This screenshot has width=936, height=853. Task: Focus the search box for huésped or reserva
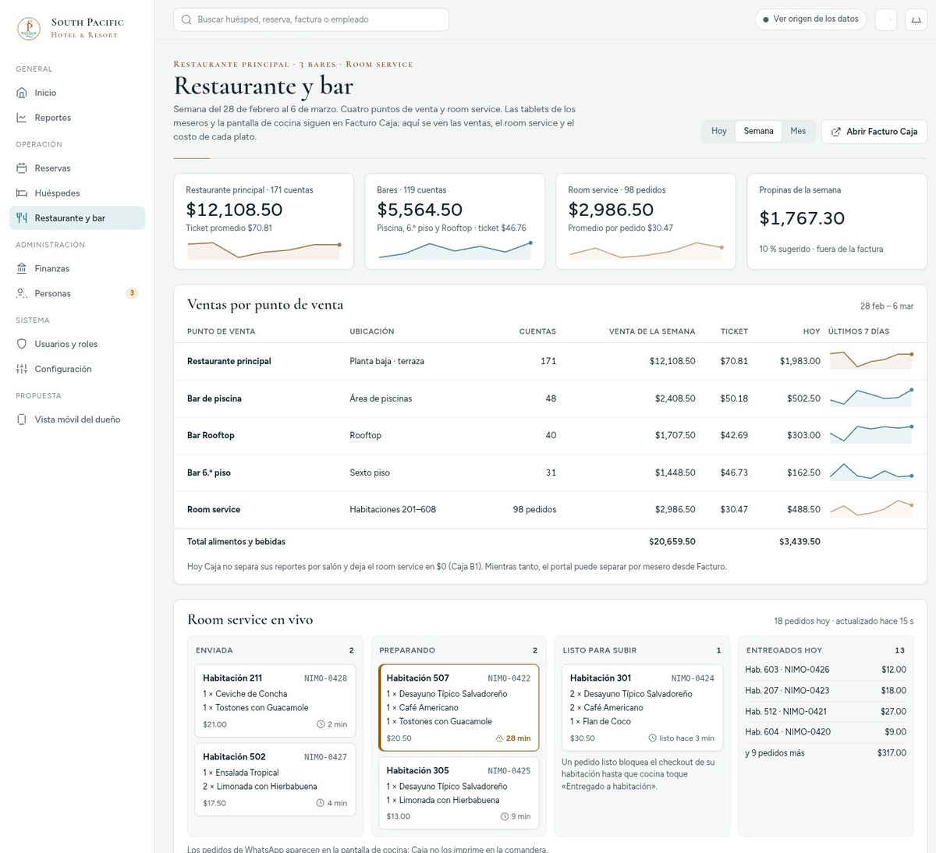(x=311, y=19)
